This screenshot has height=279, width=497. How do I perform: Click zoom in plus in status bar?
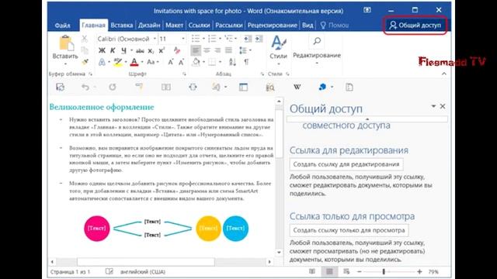[419, 271]
